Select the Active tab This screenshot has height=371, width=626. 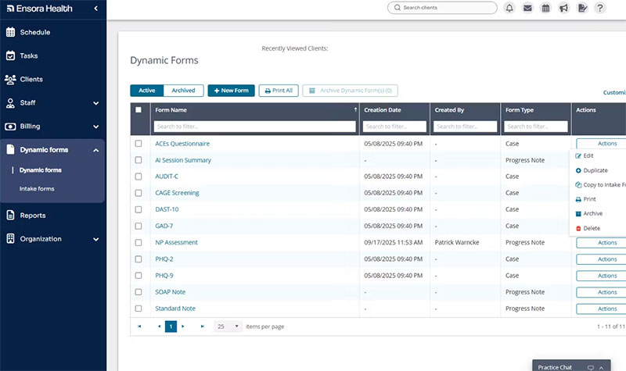coord(147,91)
